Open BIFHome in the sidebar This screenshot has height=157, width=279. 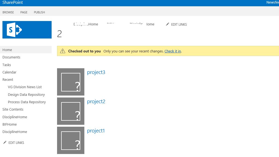tap(10, 125)
